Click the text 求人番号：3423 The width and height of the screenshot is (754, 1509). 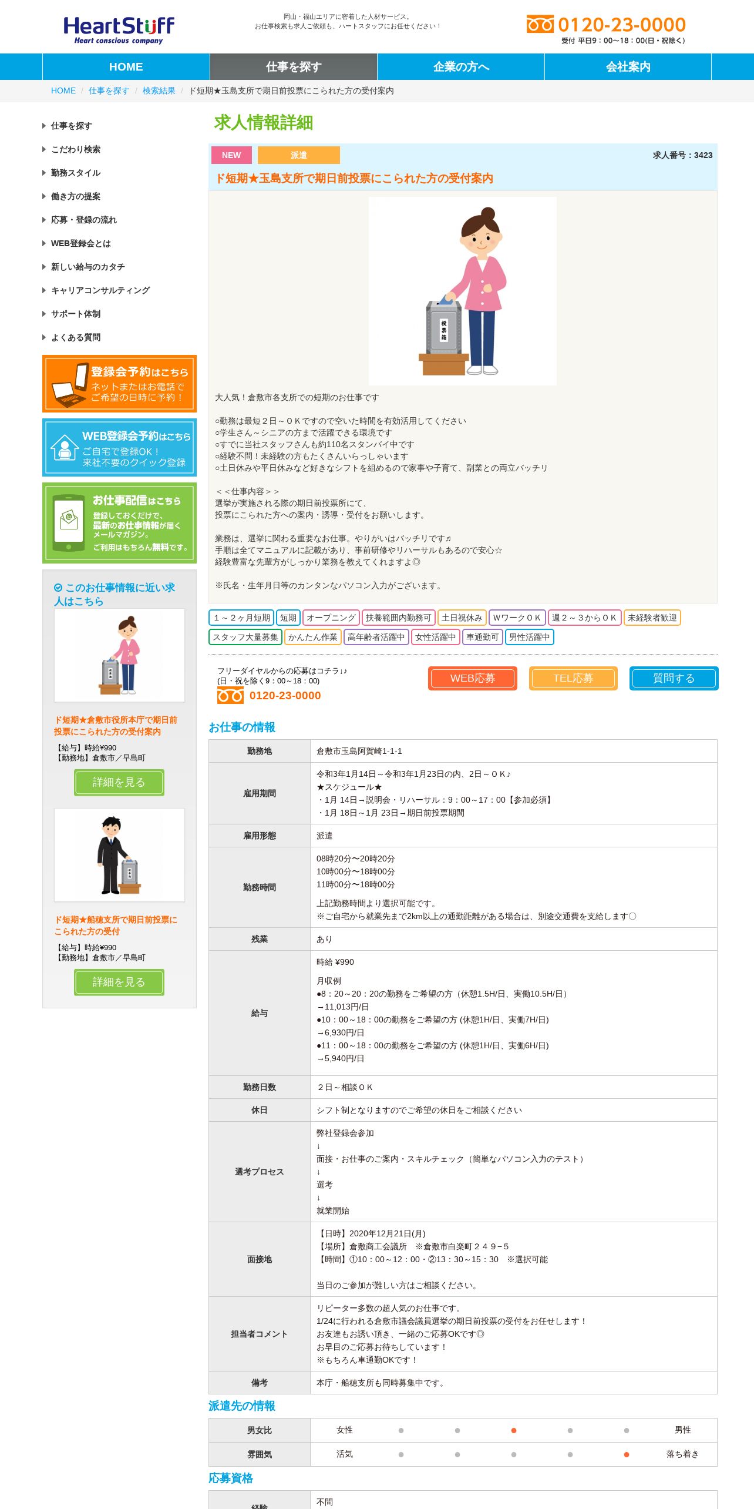coord(682,155)
